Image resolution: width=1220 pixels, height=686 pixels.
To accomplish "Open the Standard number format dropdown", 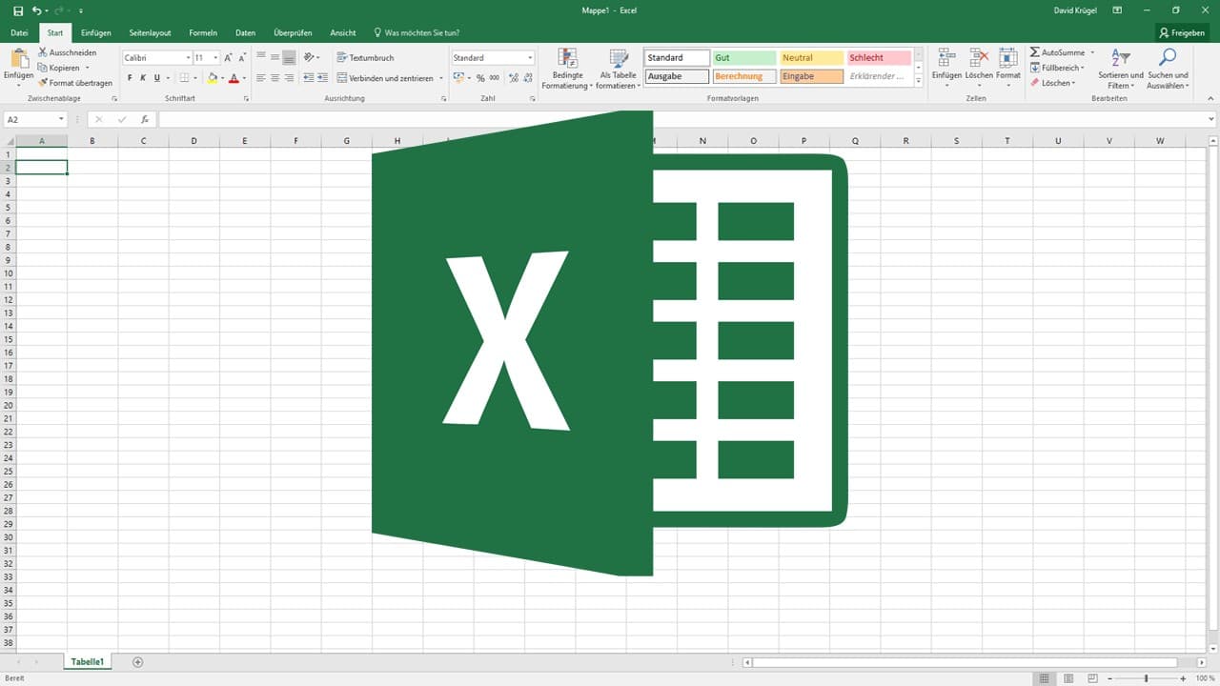I will pos(530,58).
